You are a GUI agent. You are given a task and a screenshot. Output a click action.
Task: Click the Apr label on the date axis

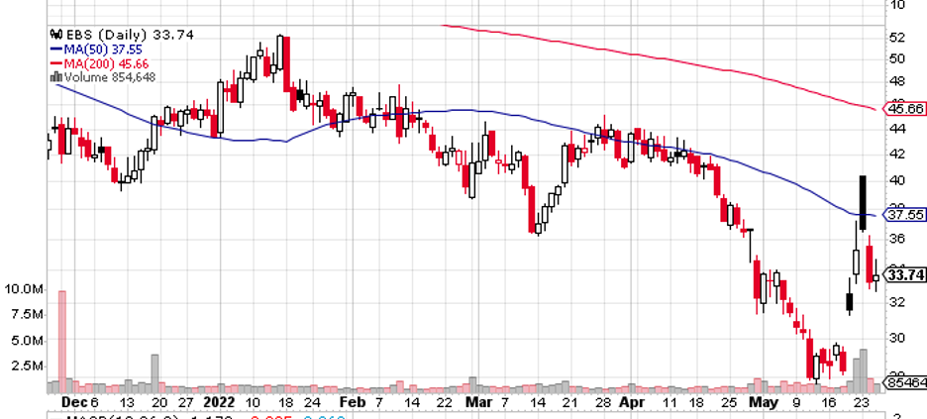click(630, 403)
